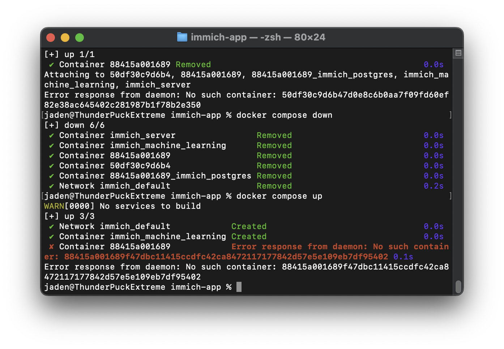Image resolution: width=504 pixels, height=349 pixels.
Task: Click the red X beside Container 88415a001689
Action: (x=51, y=246)
